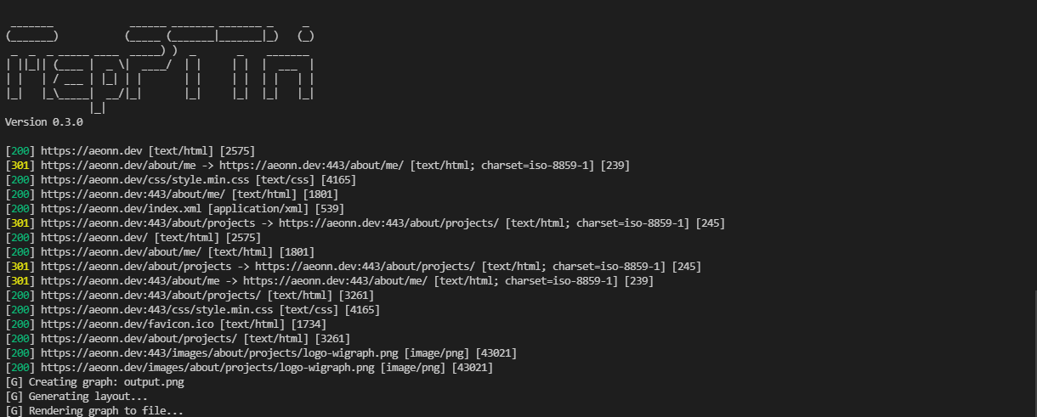Click redirect source https://aeonn.dev:443/about/projects URL

[148, 223]
